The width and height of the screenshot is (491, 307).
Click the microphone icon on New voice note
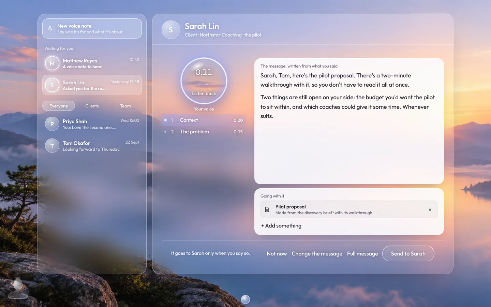tap(50, 29)
